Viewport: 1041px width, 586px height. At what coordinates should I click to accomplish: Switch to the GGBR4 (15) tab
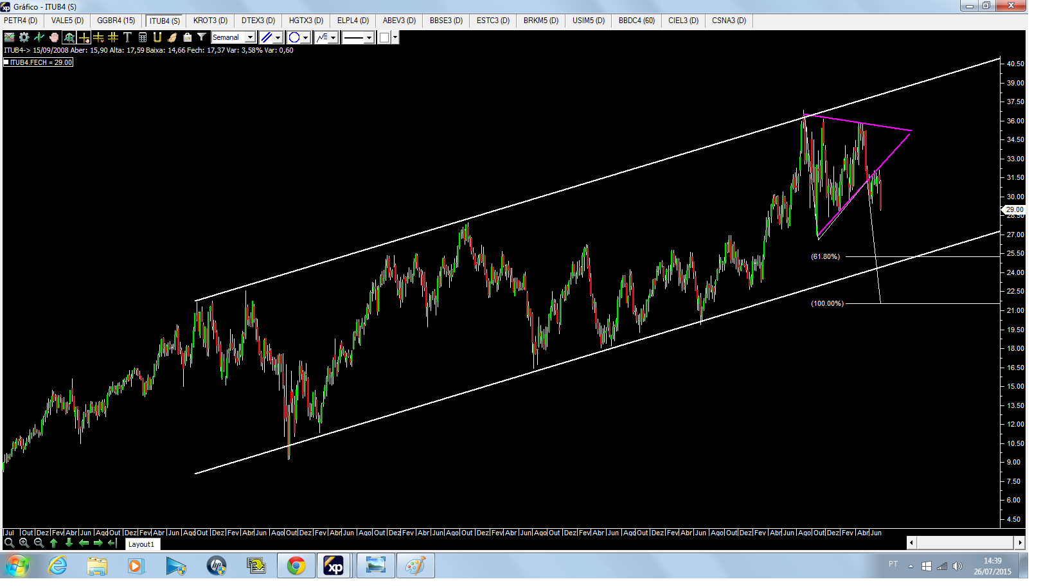coord(118,21)
